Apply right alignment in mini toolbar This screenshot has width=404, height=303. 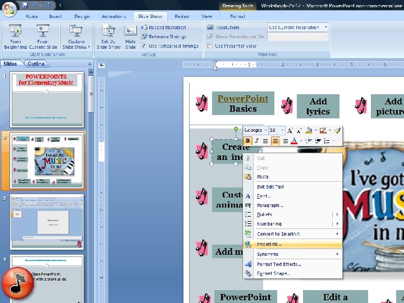pos(285,141)
